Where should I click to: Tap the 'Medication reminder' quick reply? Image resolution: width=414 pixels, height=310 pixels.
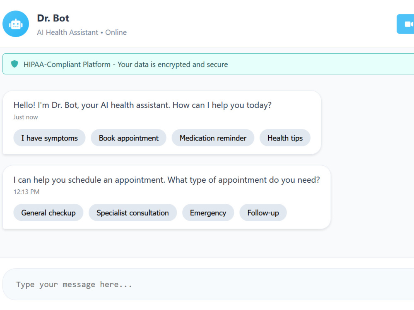[x=213, y=138]
